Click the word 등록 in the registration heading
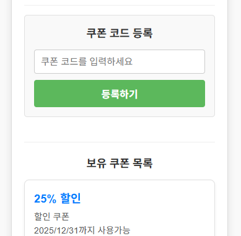 pos(142,33)
